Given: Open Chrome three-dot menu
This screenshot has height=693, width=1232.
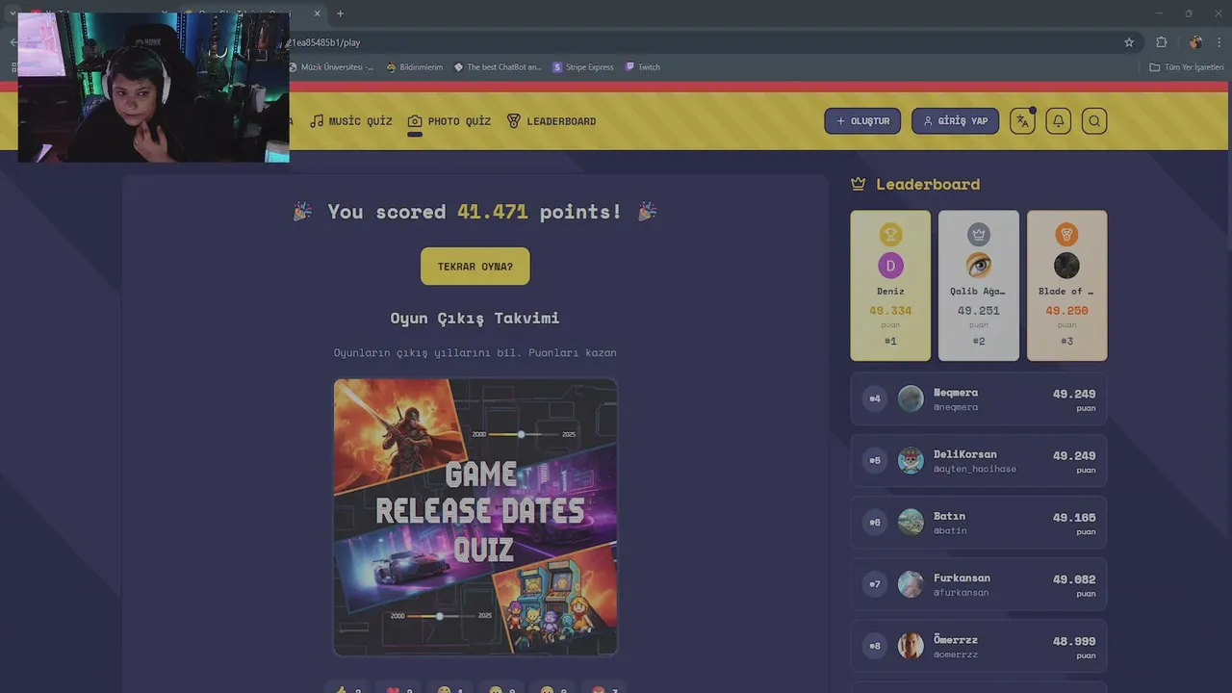Looking at the screenshot, I should click(1219, 42).
